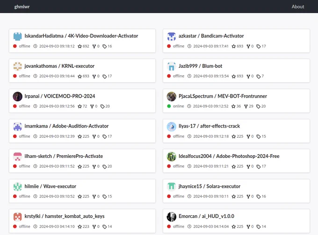The height and width of the screenshot is (235, 318).
Task: Click Ilyas-17's round avatar
Action: tap(172, 127)
